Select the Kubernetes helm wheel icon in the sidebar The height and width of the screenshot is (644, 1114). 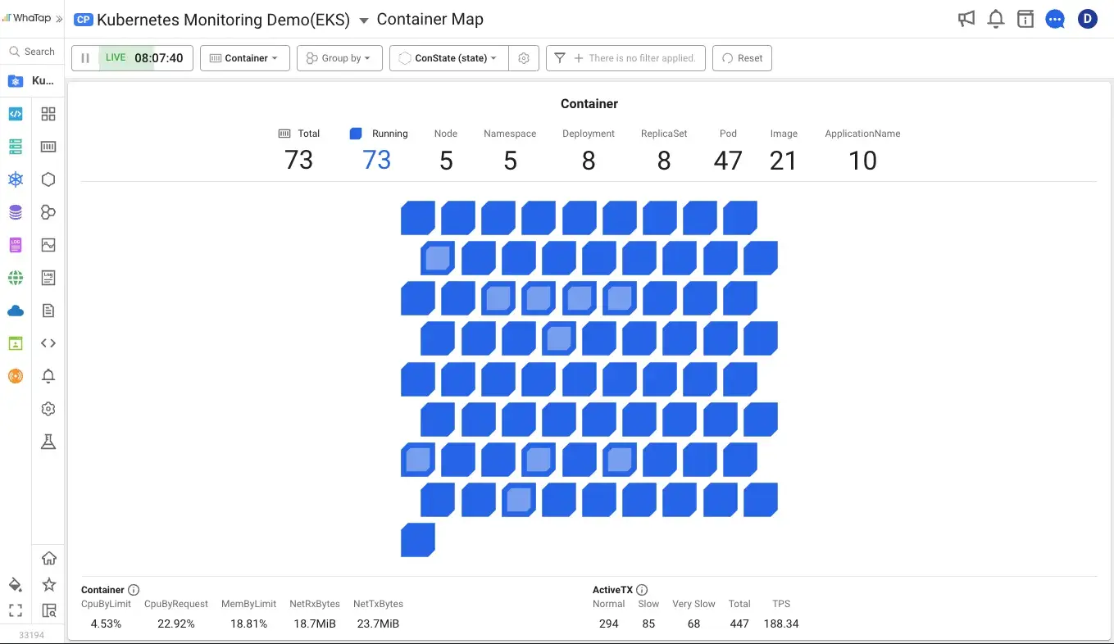point(15,179)
